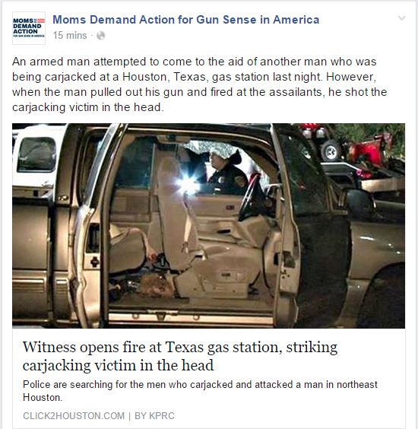
Task: Open the Moms Demand Action page name
Action: pyautogui.click(x=186, y=20)
